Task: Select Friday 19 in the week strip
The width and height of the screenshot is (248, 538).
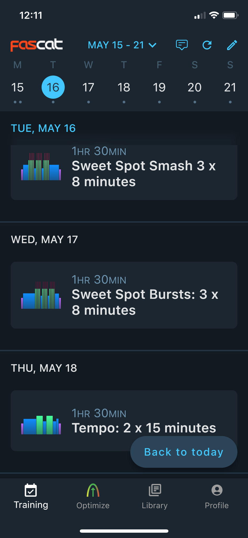Action: click(159, 87)
